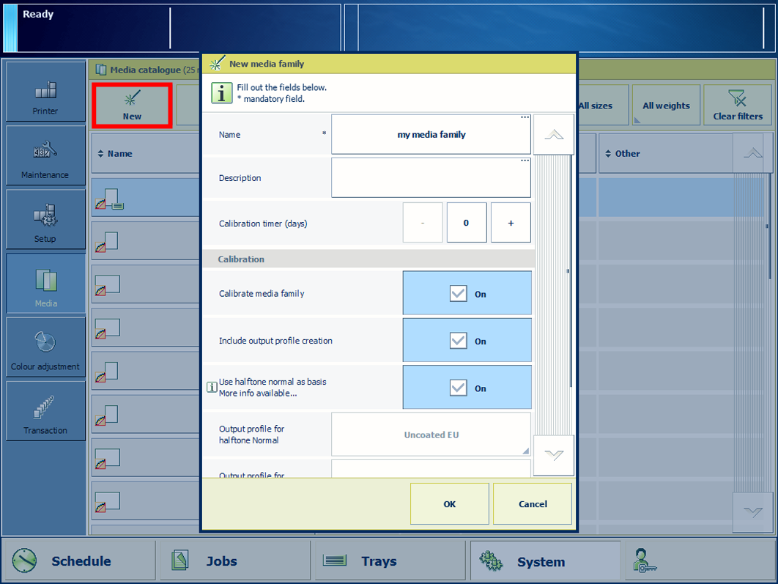Open the Setup section
Viewport: 778px width, 584px height.
[45, 219]
